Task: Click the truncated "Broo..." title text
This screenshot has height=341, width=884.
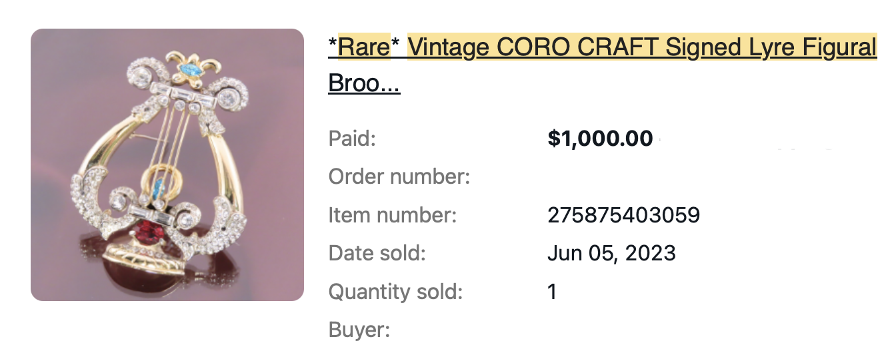Action: [x=364, y=83]
